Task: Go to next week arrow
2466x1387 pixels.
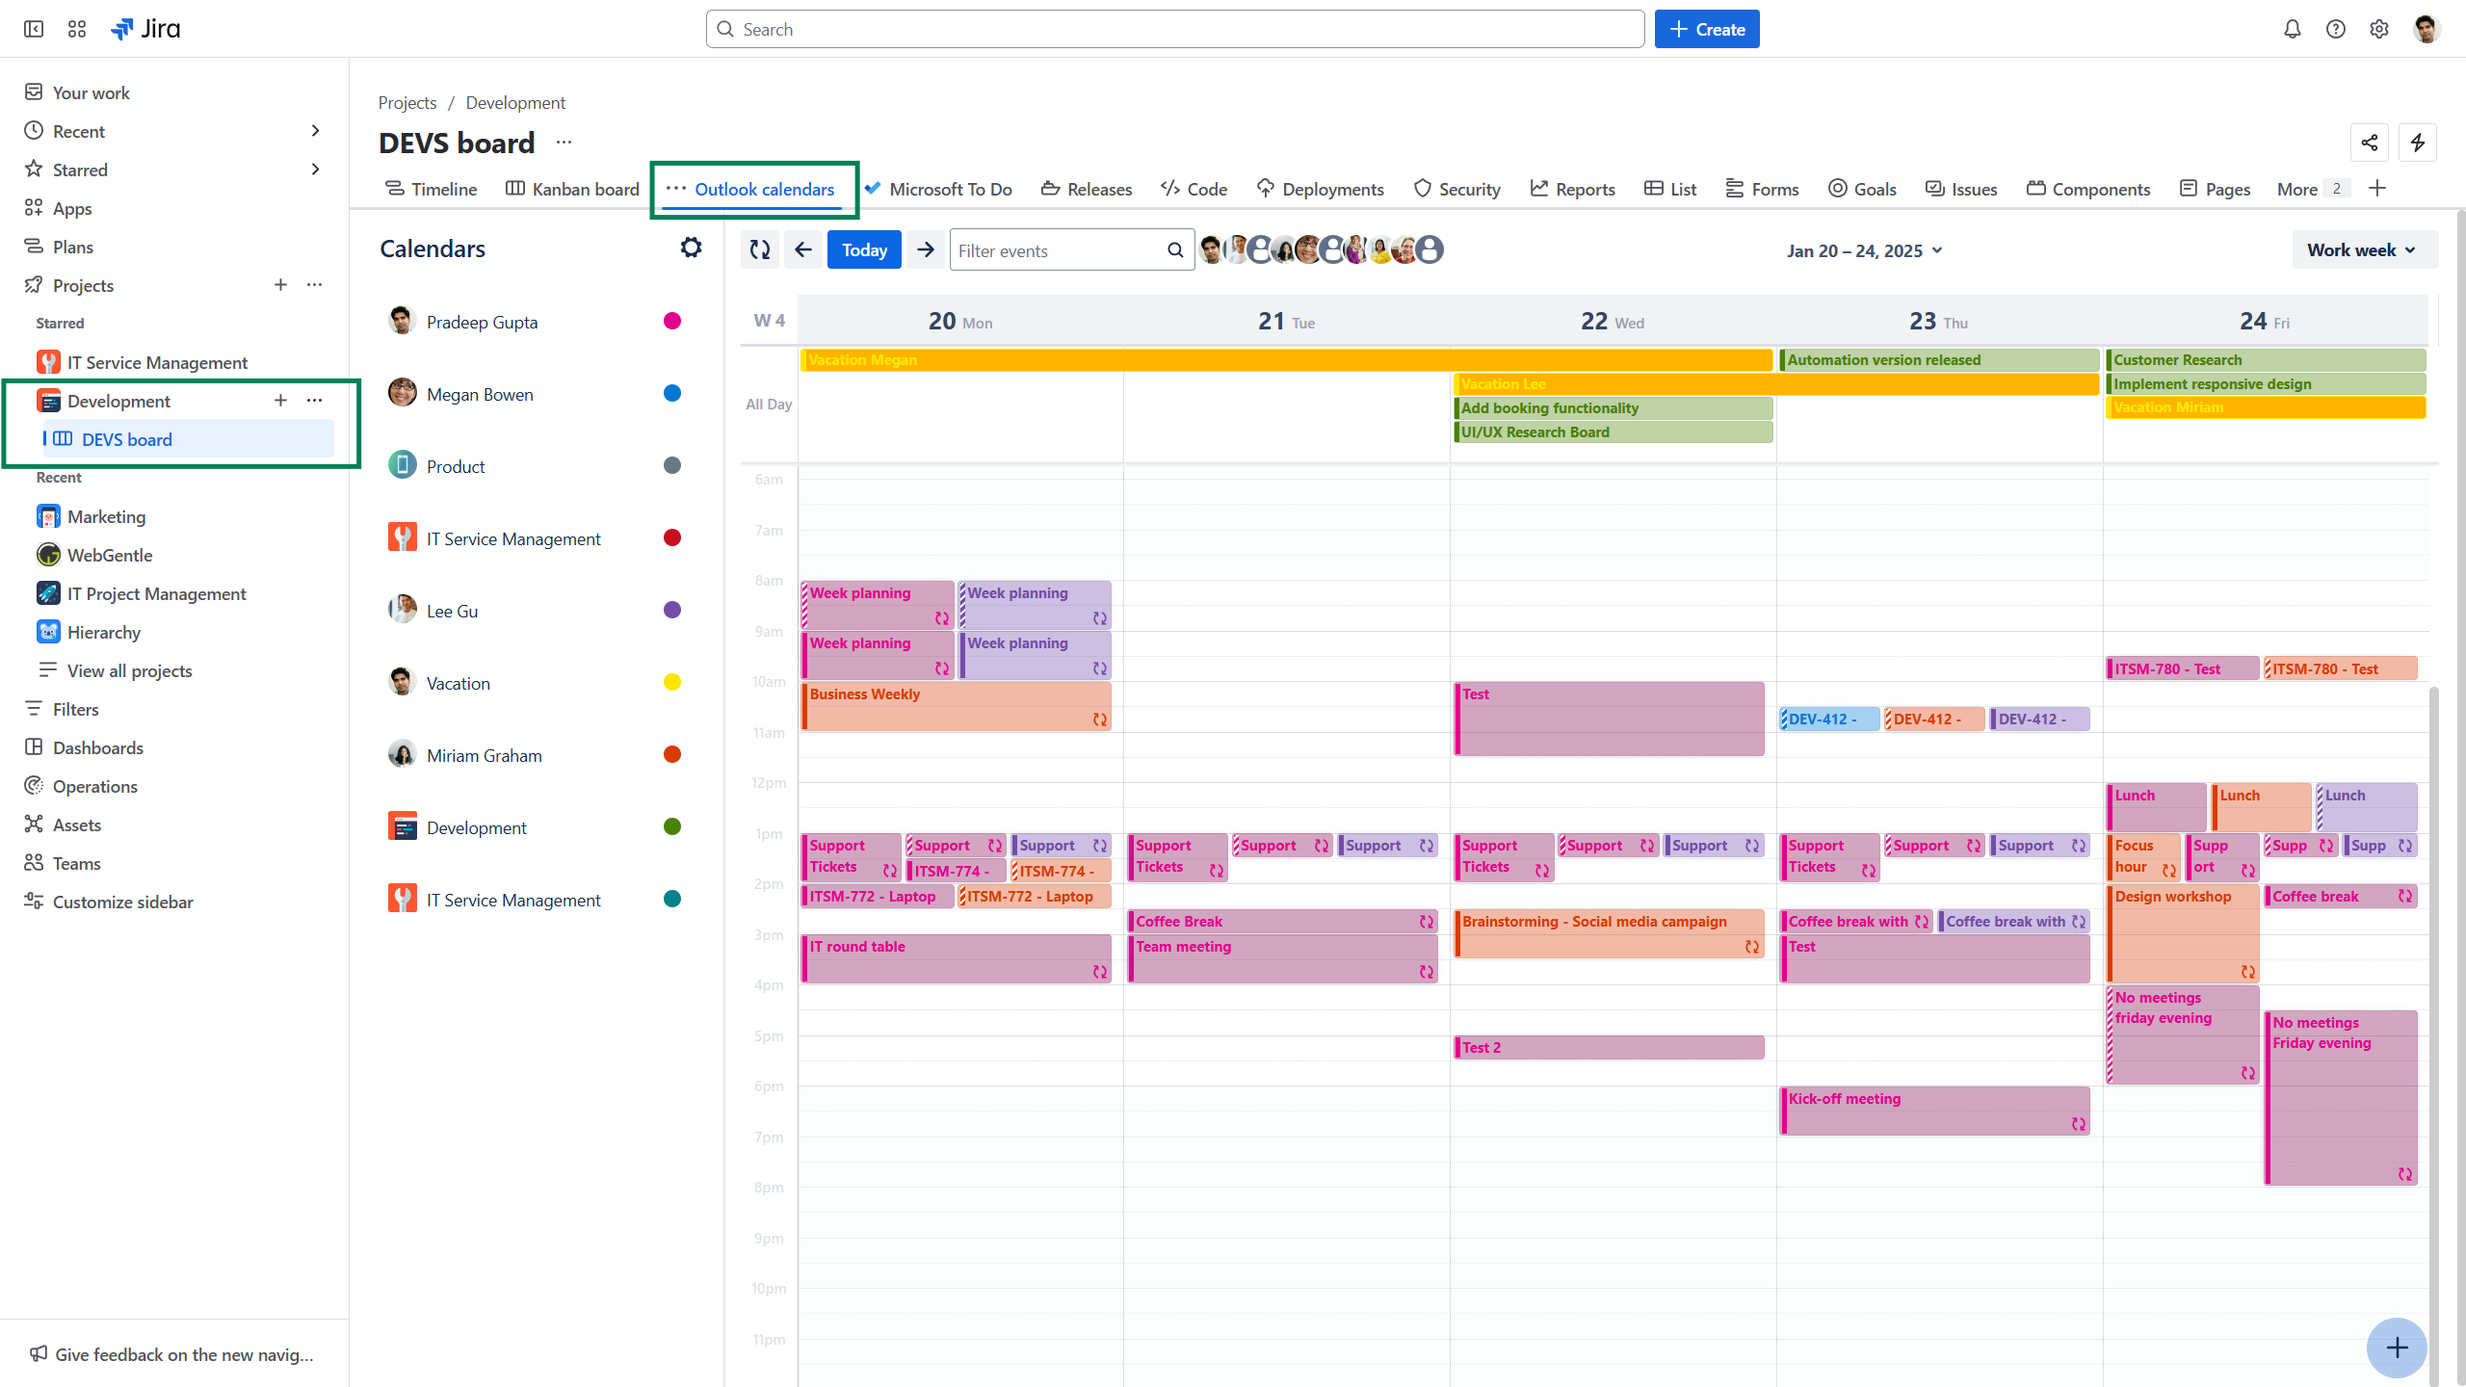Action: coord(926,250)
